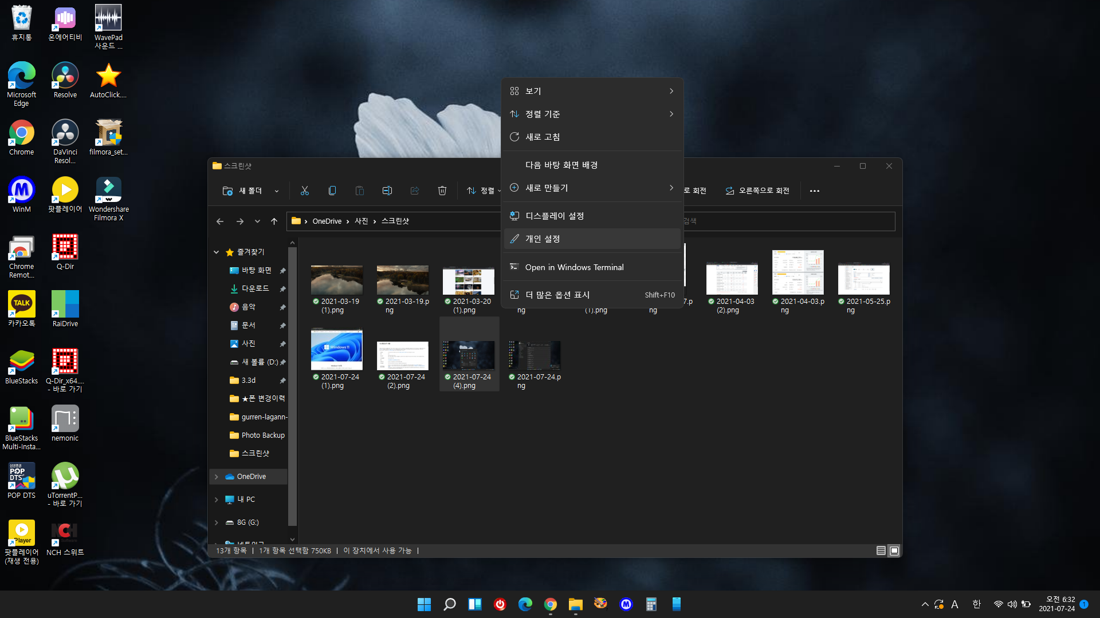
Task: Open the three-dots More options menu
Action: [x=814, y=191]
